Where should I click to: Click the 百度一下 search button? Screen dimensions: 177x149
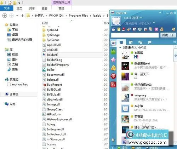[168, 35]
